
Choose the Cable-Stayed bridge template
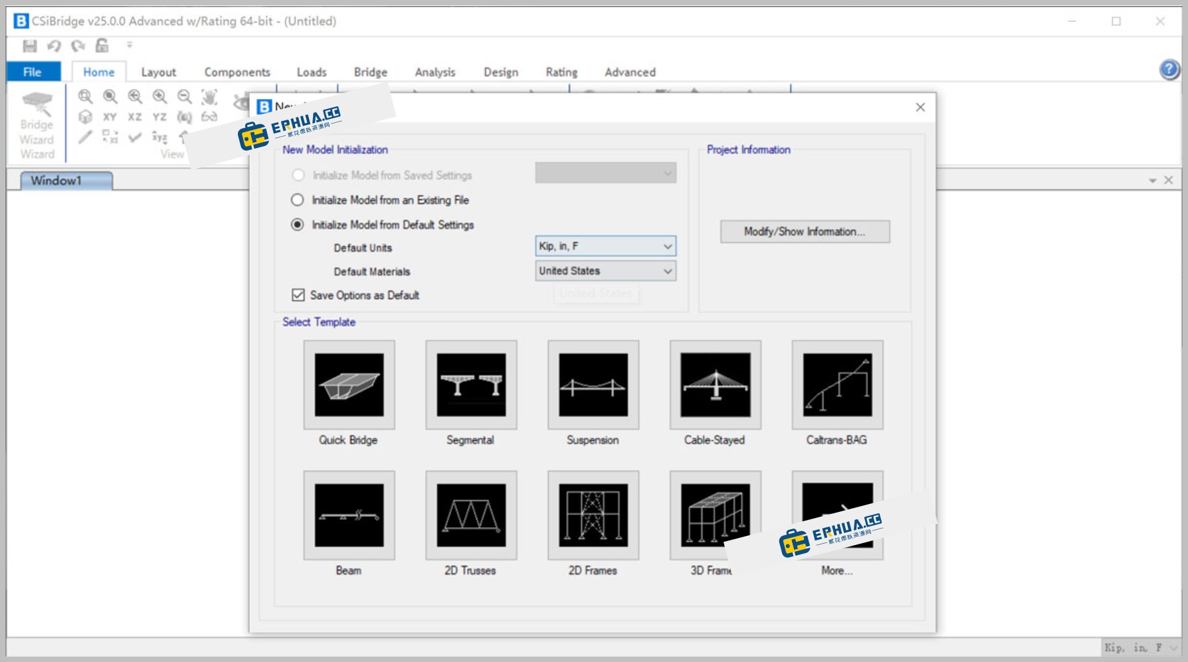[x=716, y=385]
